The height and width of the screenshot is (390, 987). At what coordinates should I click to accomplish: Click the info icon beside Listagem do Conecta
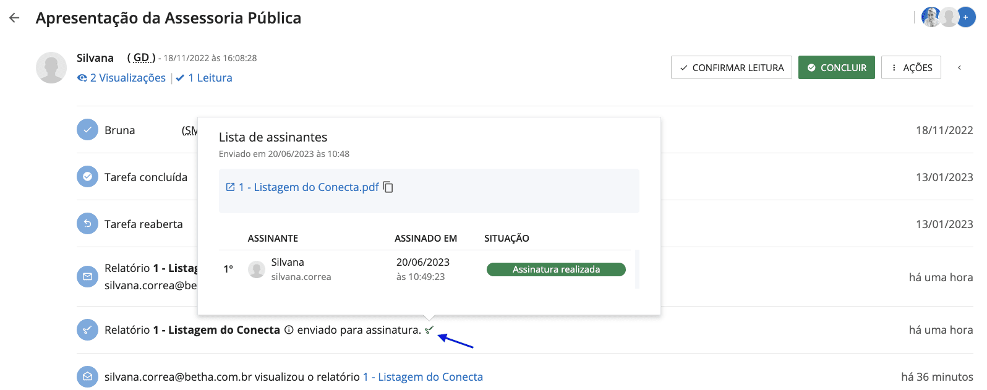pos(289,330)
